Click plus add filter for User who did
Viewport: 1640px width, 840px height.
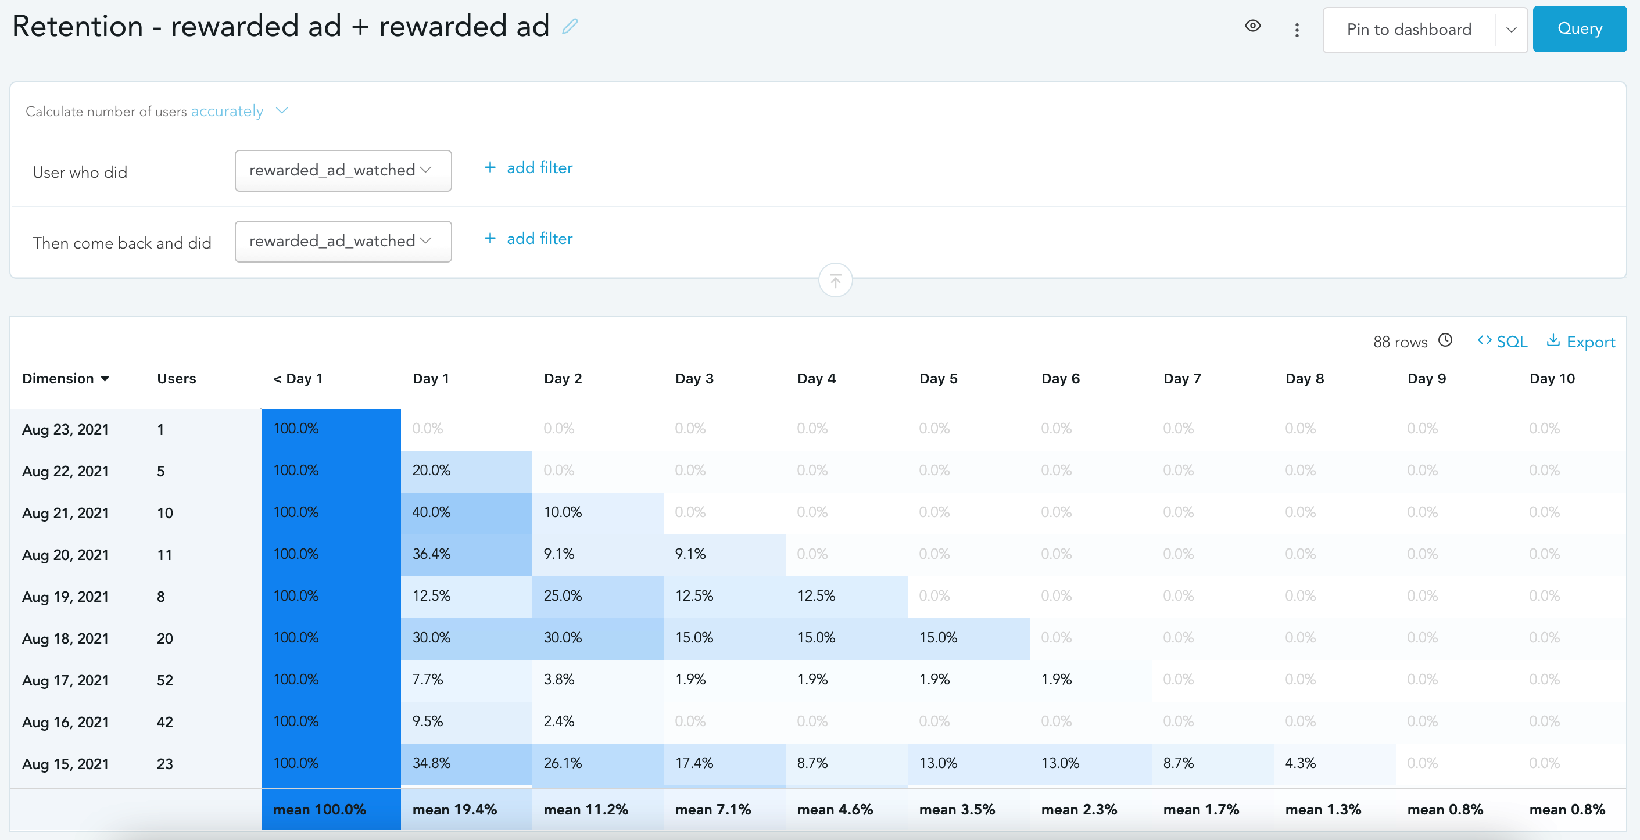coord(528,168)
